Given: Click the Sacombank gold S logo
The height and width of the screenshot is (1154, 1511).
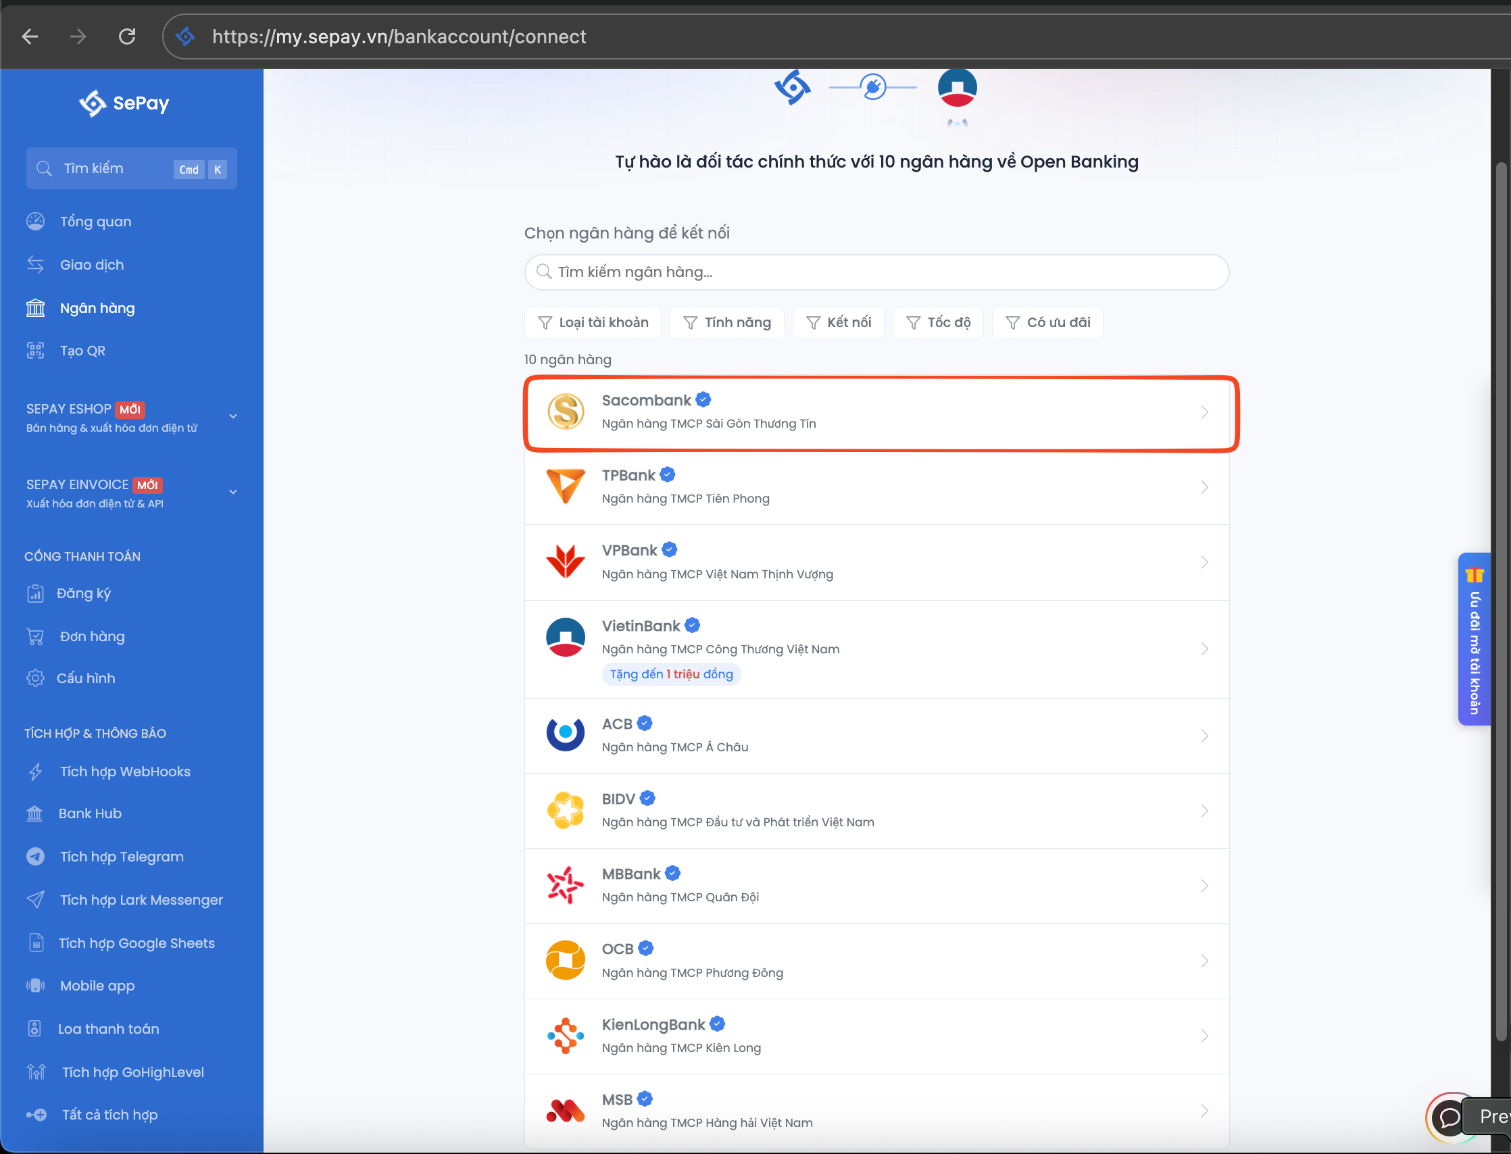Looking at the screenshot, I should (x=566, y=411).
